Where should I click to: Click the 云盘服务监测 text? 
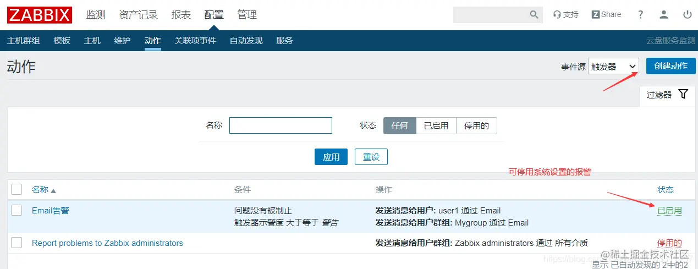point(670,41)
